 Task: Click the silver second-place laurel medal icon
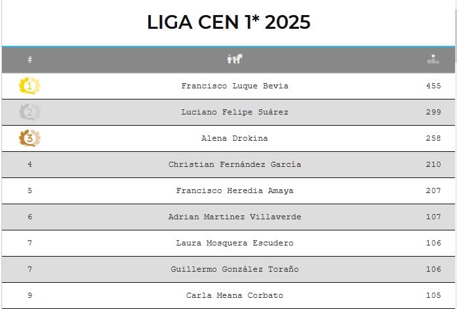pyautogui.click(x=30, y=112)
